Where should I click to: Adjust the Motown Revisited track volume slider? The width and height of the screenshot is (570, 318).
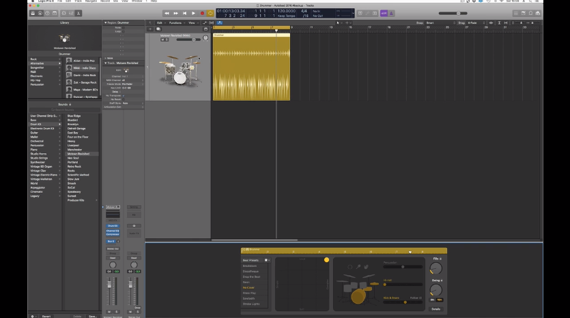pos(188,39)
